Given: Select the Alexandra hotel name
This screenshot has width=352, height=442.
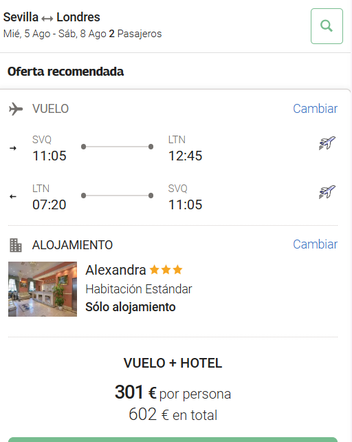Looking at the screenshot, I should click(x=115, y=270).
